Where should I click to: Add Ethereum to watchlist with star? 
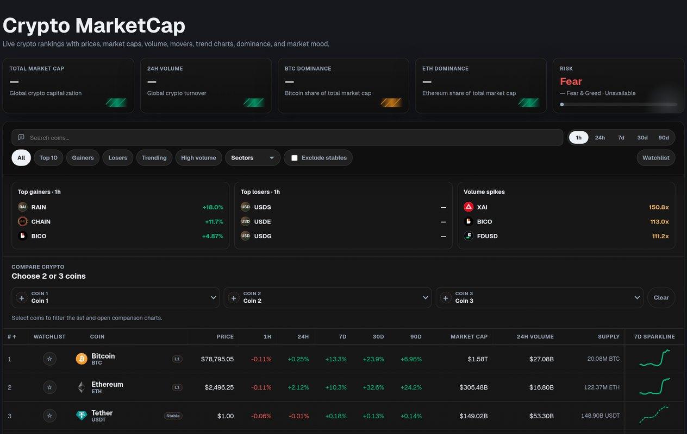[x=49, y=387]
